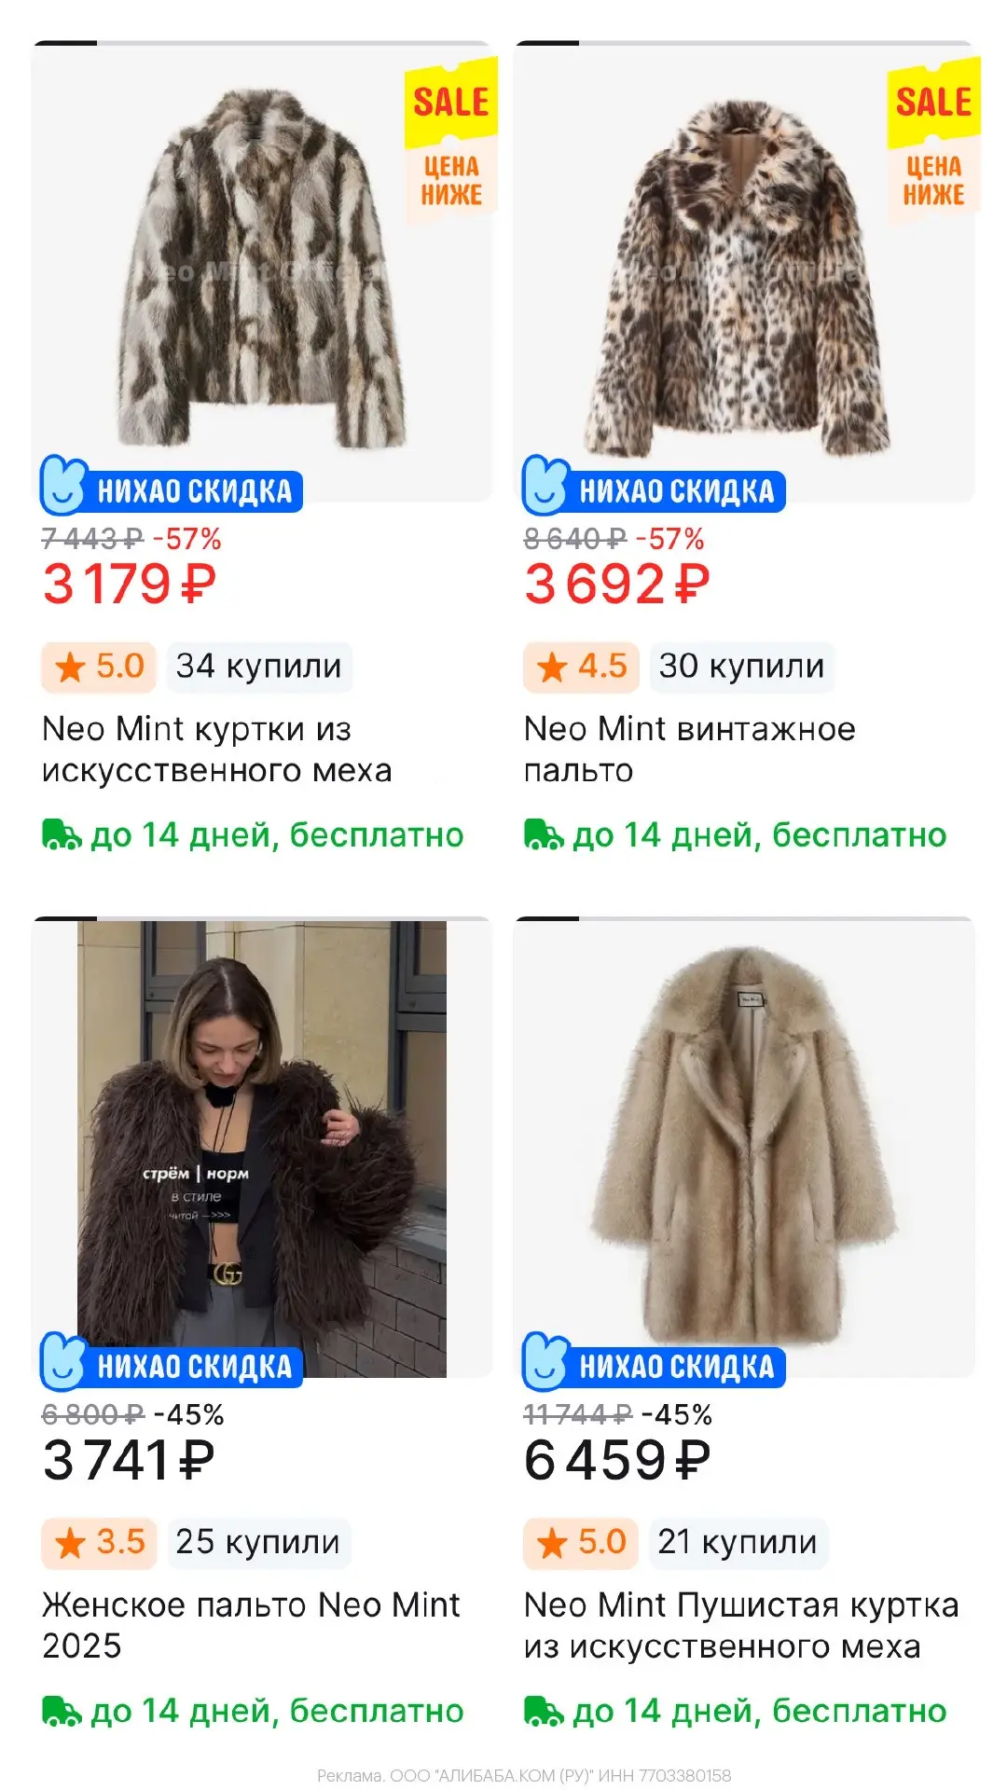Open title Женское пальто Neo Mint 2025

[251, 1625]
